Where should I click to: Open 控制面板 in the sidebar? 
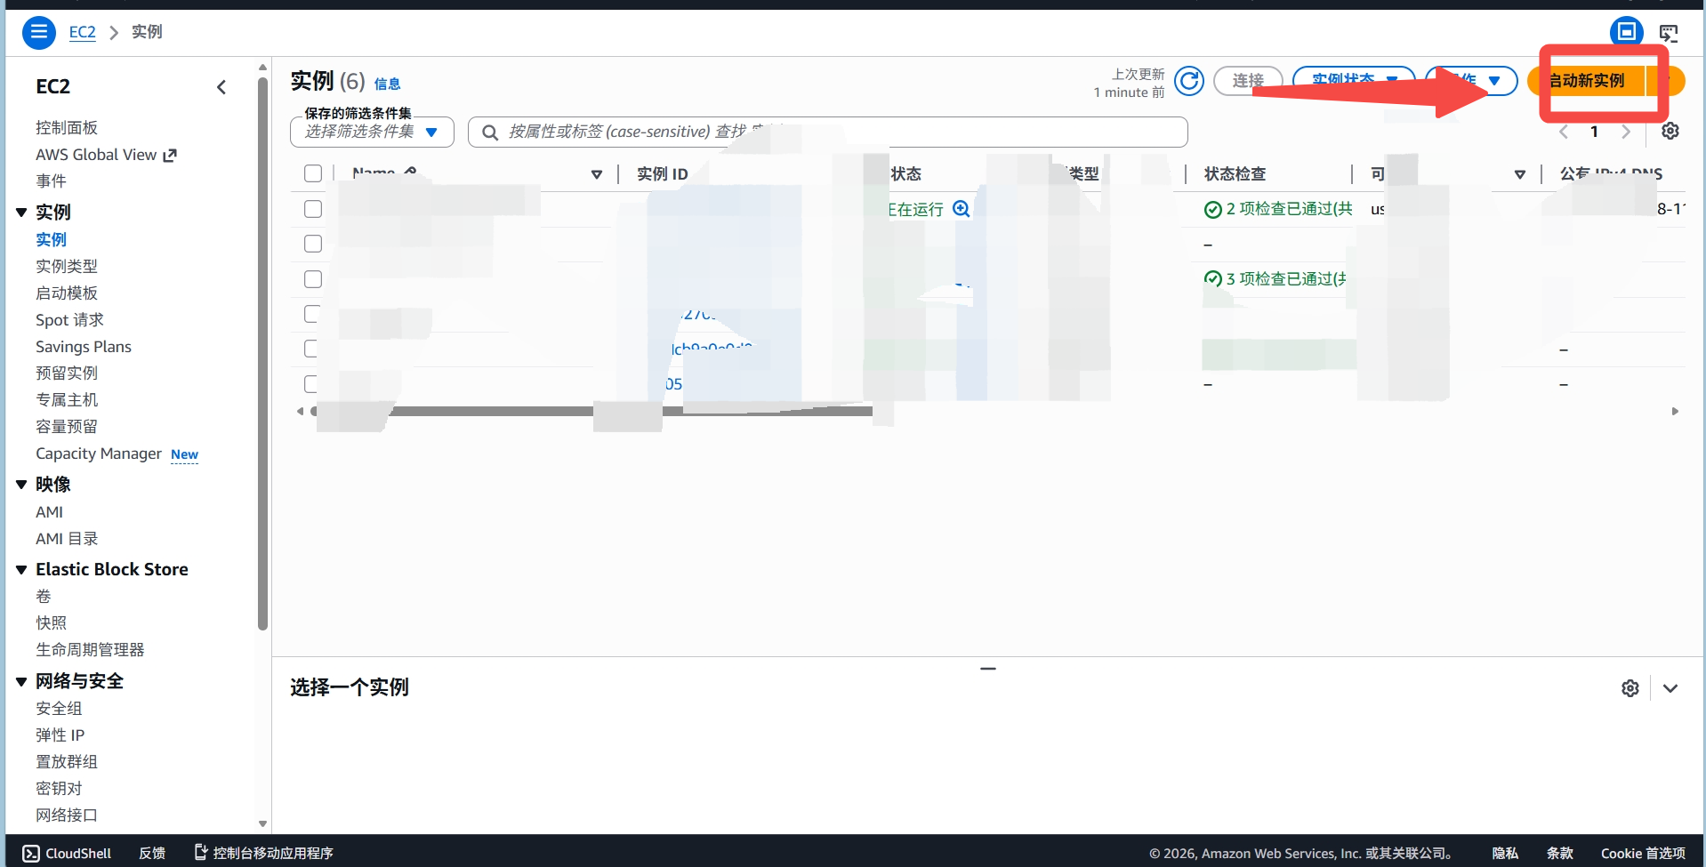(x=67, y=128)
